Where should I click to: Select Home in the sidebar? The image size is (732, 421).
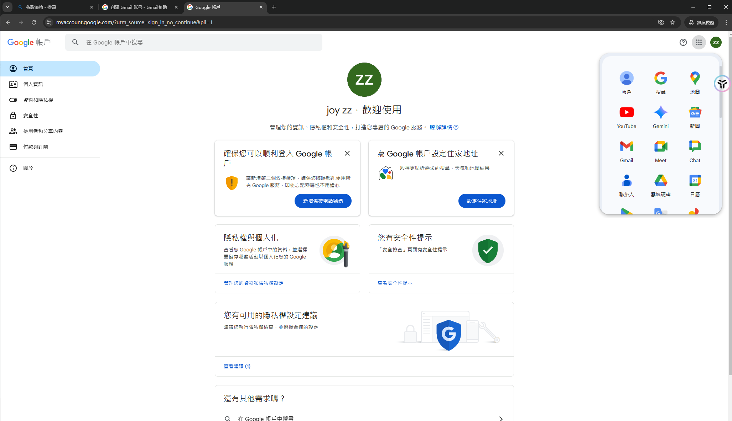click(50, 69)
